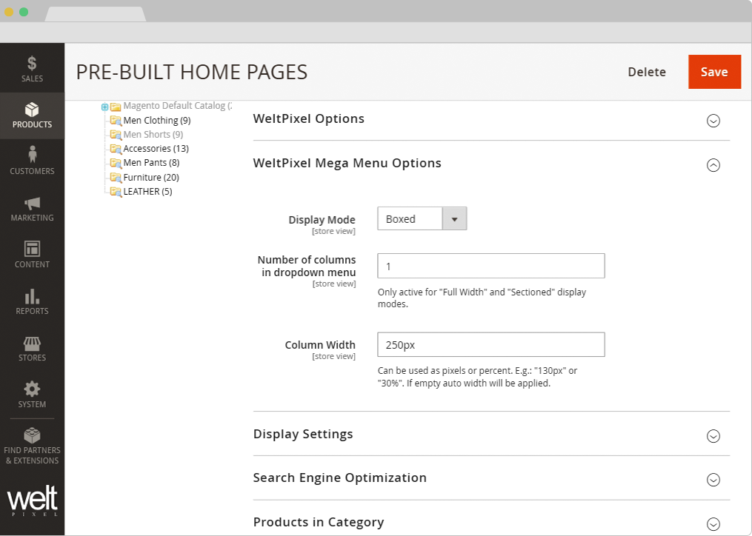Image resolution: width=752 pixels, height=536 pixels.
Task: Expand the Display Settings section
Action: coord(713,436)
